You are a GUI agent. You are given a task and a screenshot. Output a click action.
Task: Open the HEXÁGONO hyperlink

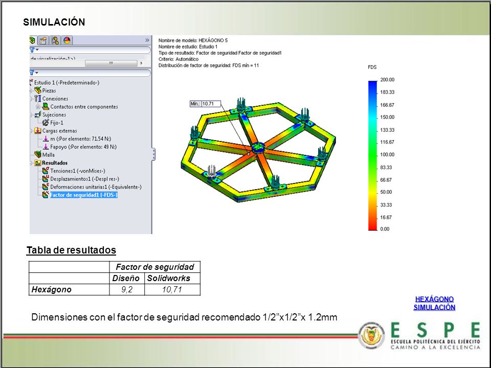pos(434,299)
